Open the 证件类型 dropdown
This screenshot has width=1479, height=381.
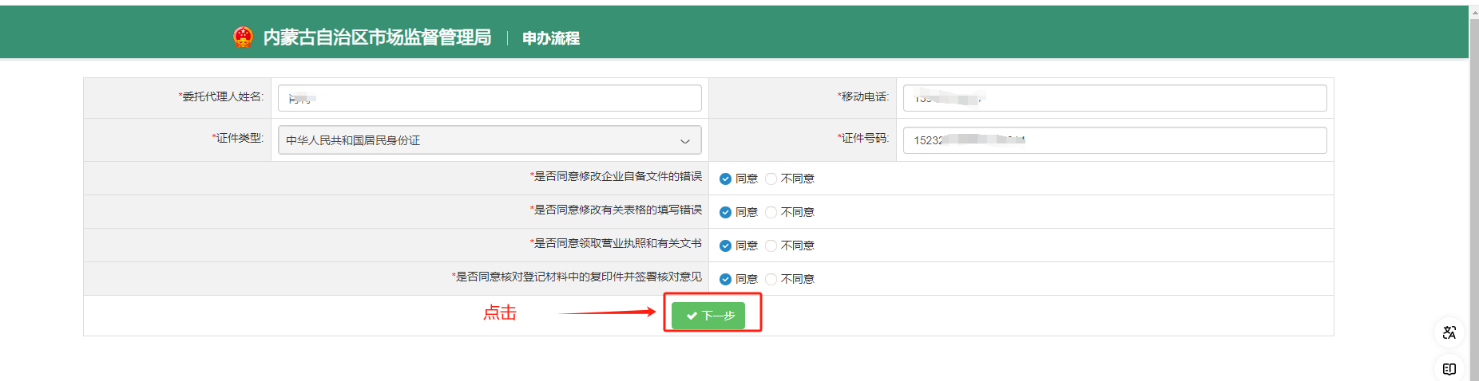pos(479,140)
